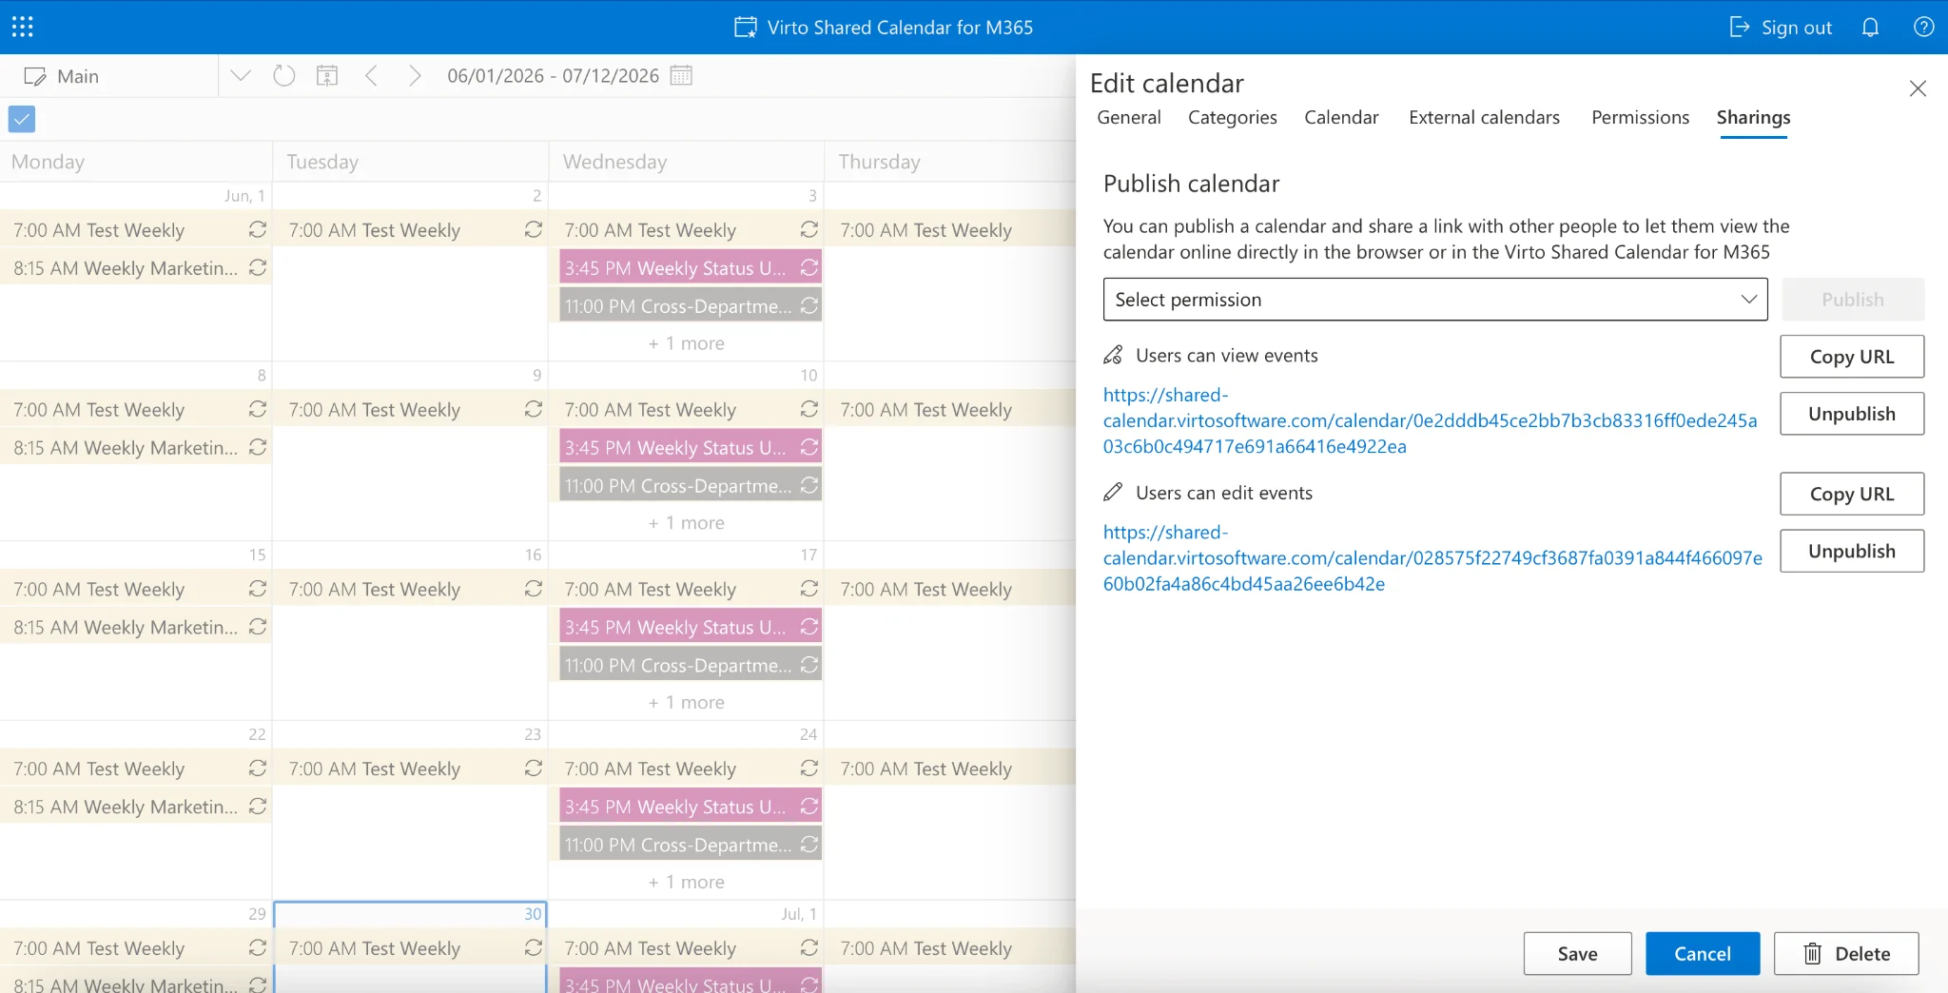Viewport: 1948px width, 993px height.
Task: Click recurrence icon on Jun 24 Cross-Department event
Action: pos(809,844)
